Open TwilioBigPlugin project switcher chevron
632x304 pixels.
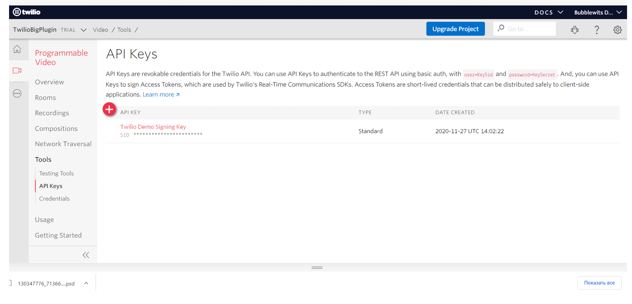(84, 30)
